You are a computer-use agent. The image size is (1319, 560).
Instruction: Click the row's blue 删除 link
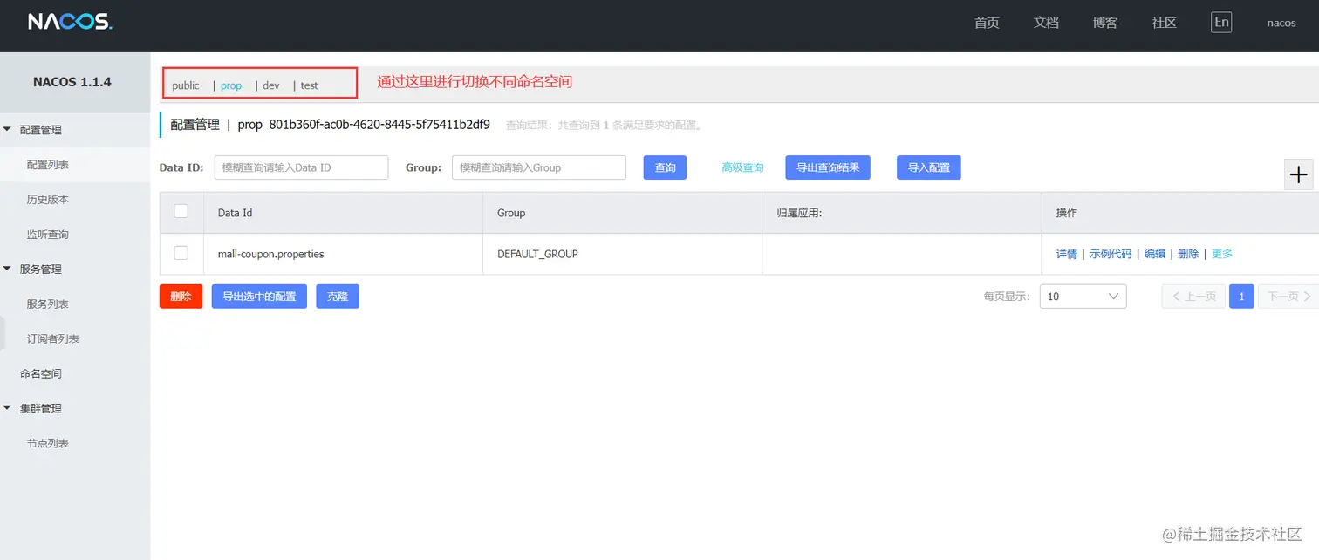click(x=1188, y=254)
